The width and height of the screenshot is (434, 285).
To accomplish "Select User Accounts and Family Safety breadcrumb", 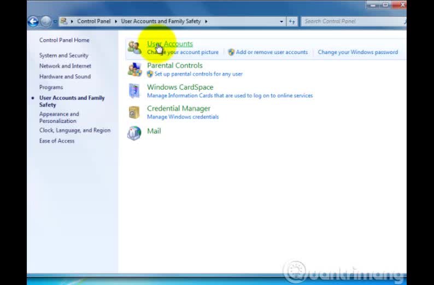I will tap(161, 21).
